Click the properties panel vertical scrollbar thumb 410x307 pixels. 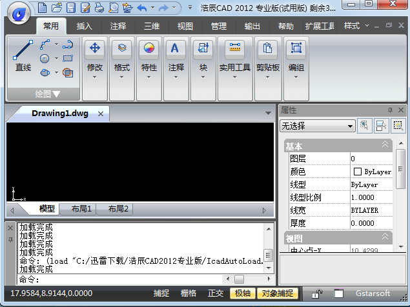pos(400,169)
